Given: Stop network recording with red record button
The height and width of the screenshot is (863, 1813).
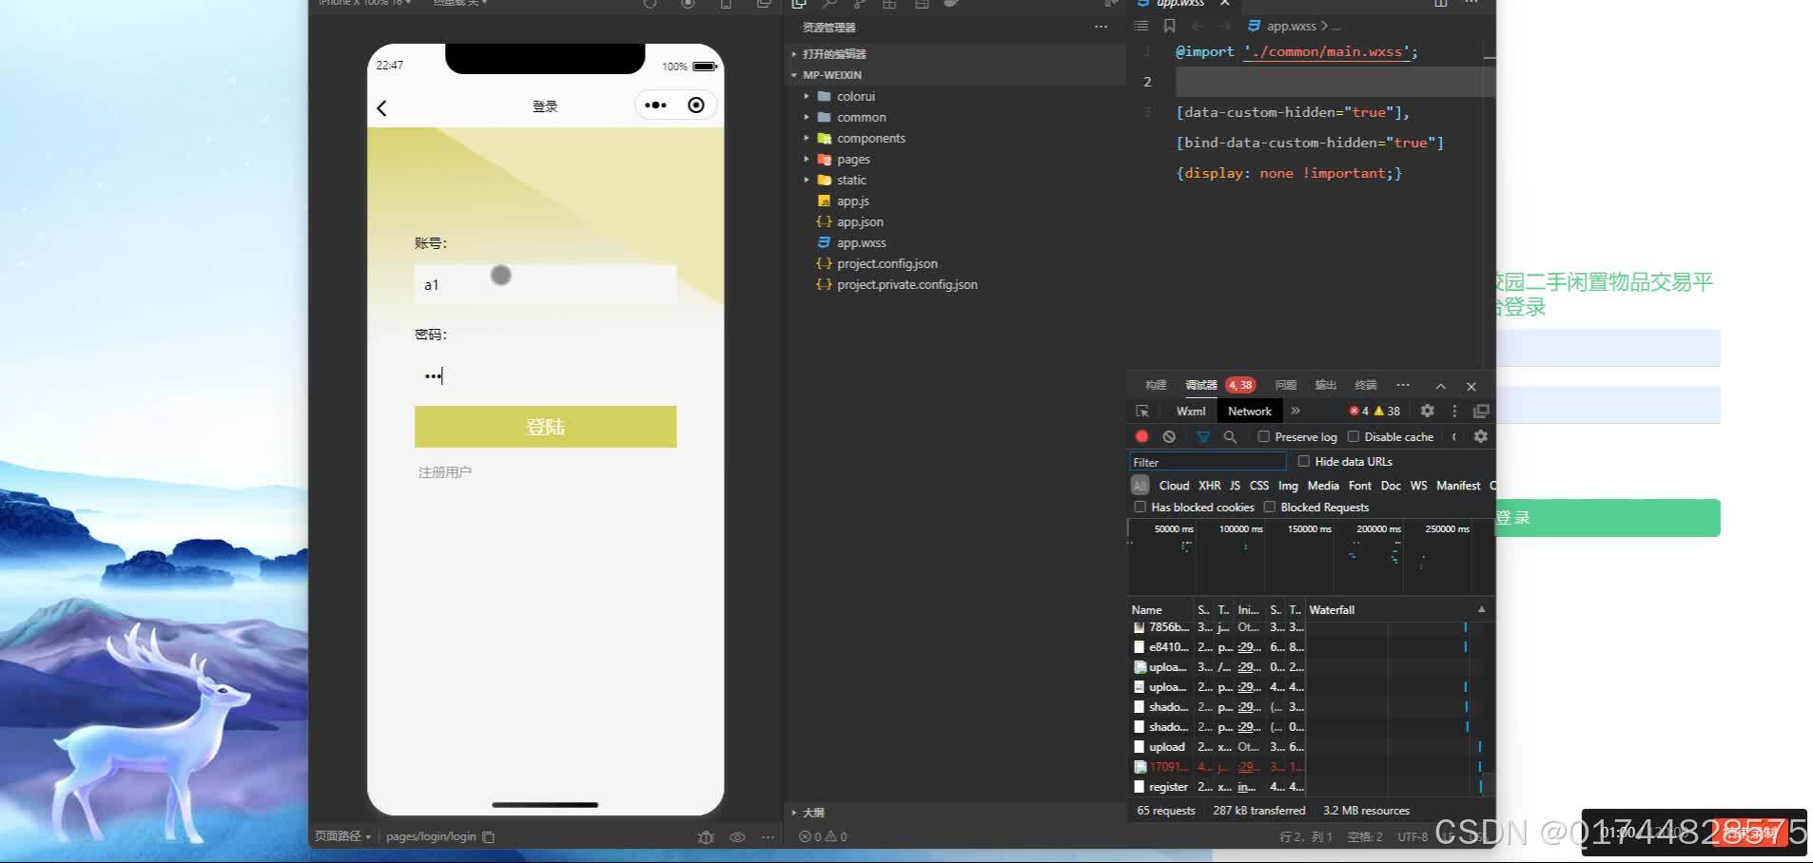Looking at the screenshot, I should (x=1142, y=436).
